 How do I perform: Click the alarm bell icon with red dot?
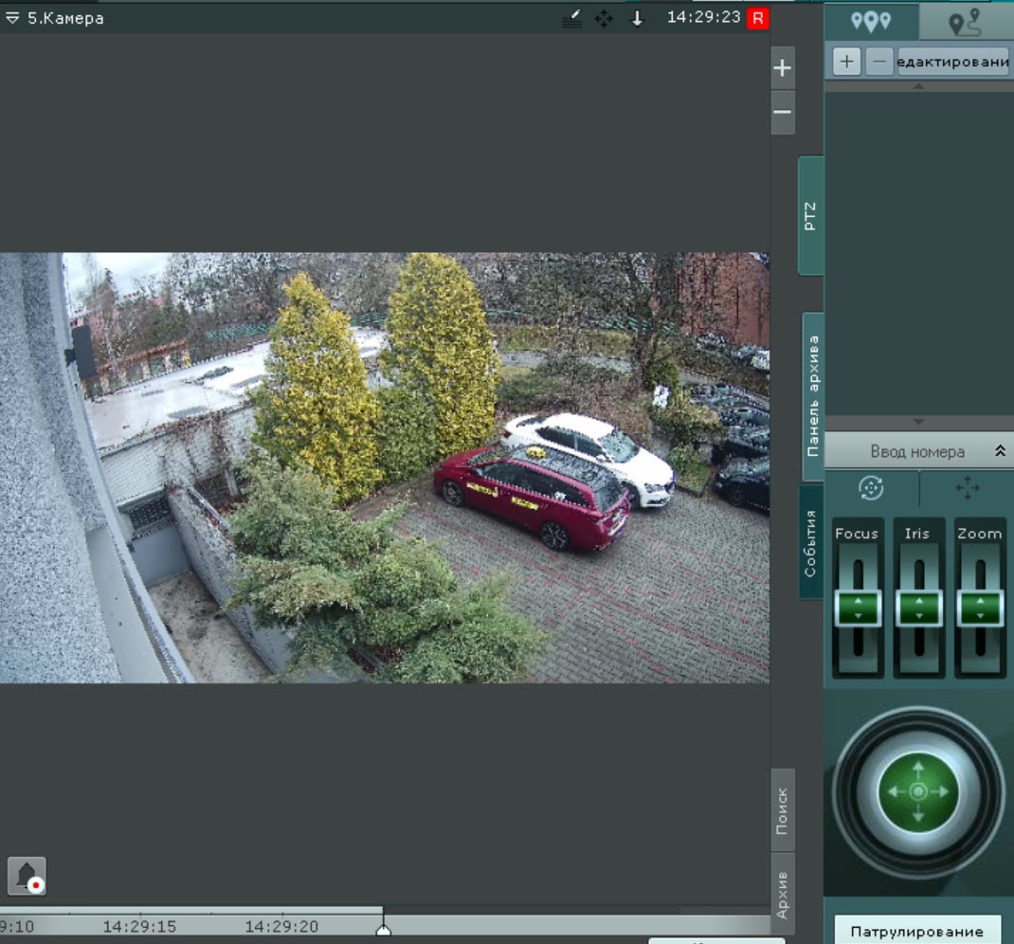[x=27, y=876]
